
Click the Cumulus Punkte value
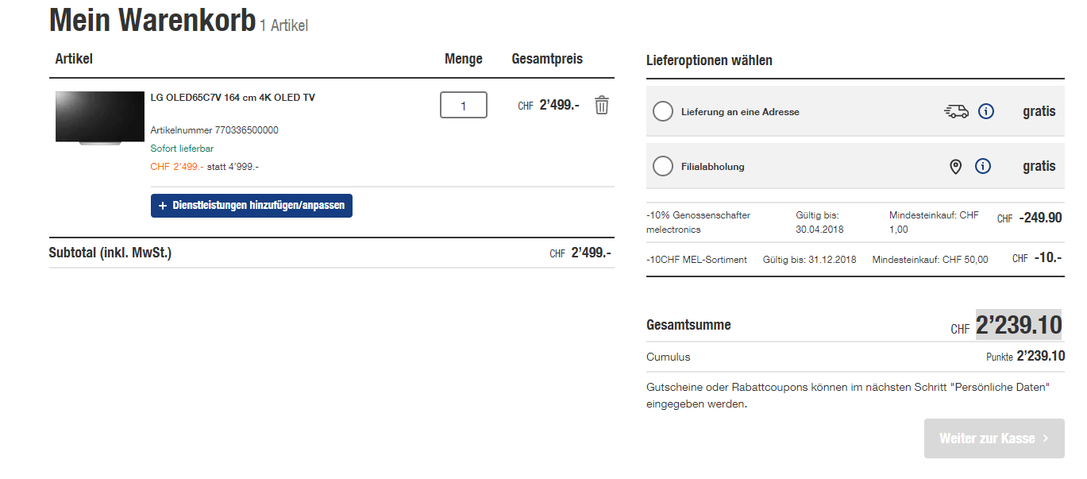(x=1040, y=357)
